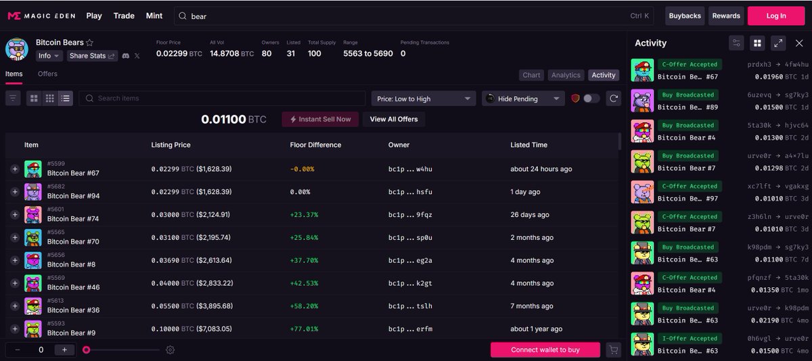Open the Hide Pending dropdown
The width and height of the screenshot is (812, 361).
coord(523,99)
